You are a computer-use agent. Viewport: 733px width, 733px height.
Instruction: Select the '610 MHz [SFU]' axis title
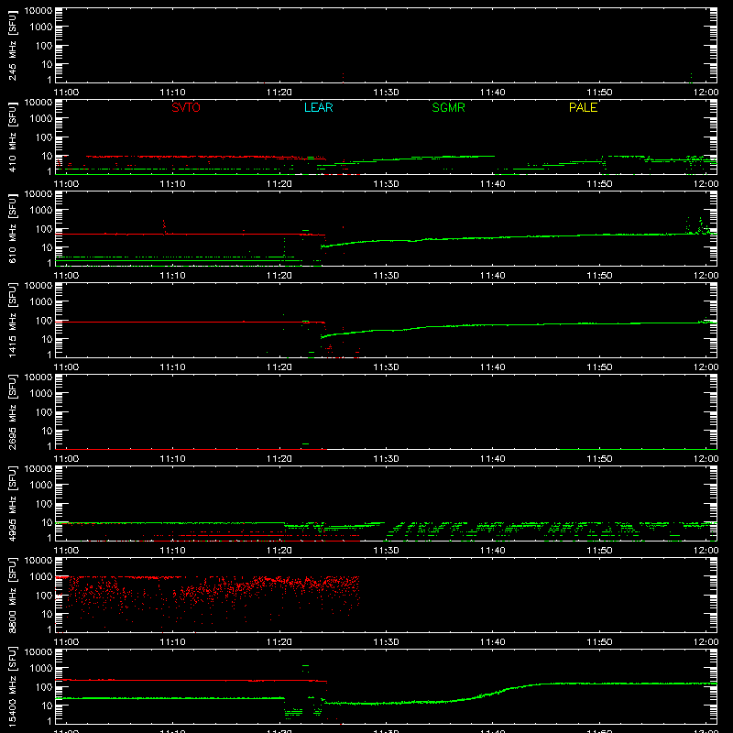(12, 228)
